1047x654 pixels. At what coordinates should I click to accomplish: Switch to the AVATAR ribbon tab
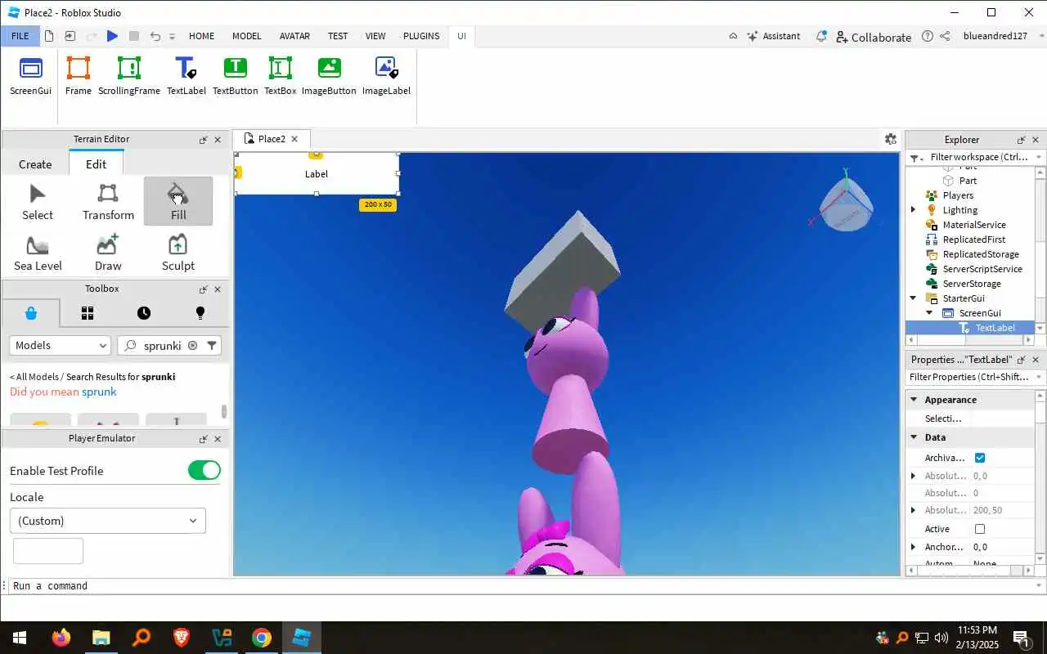(x=294, y=36)
